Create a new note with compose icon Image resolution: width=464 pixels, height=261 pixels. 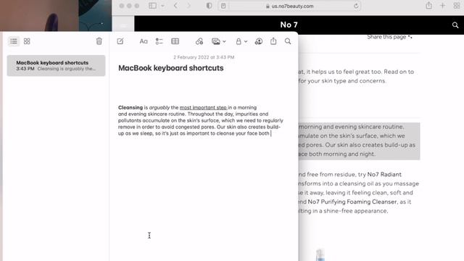tap(120, 41)
